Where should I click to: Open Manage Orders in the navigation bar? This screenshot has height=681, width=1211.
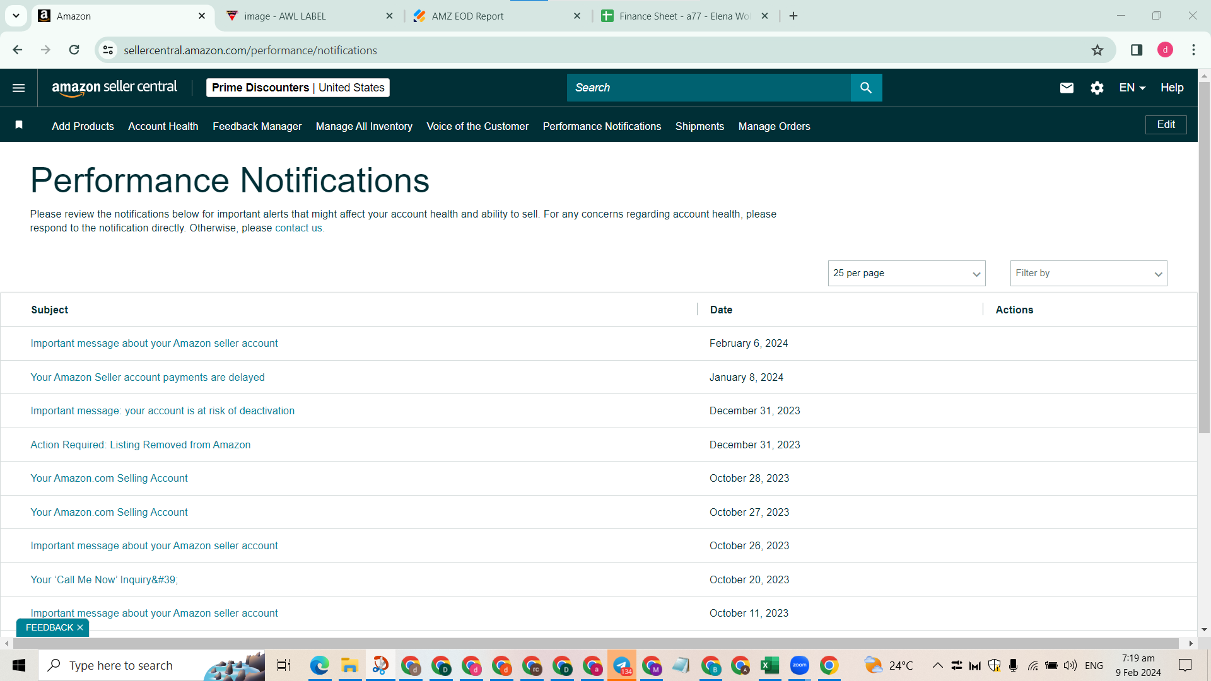pyautogui.click(x=774, y=126)
